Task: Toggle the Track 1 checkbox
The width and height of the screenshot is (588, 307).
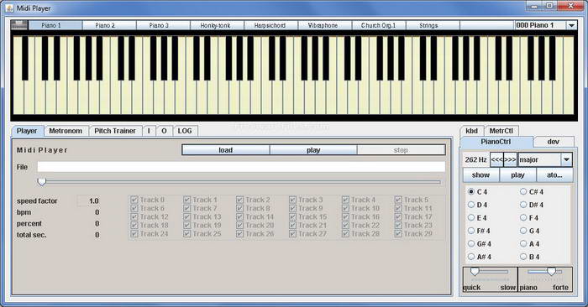Action: [187, 200]
